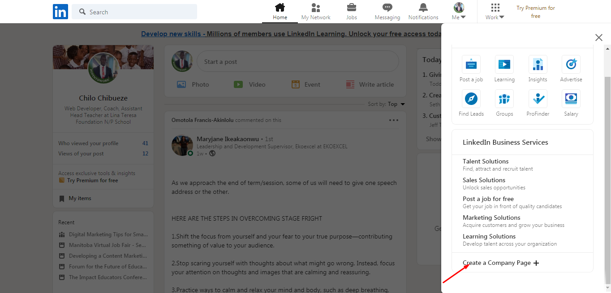Screen dimensions: 611x293
Task: Open the post's three-dot options menu
Action: (x=394, y=120)
